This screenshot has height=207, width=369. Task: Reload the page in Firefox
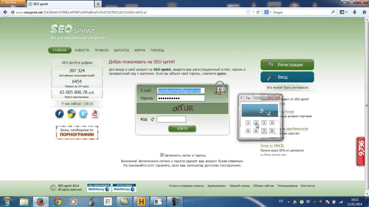[258, 12]
